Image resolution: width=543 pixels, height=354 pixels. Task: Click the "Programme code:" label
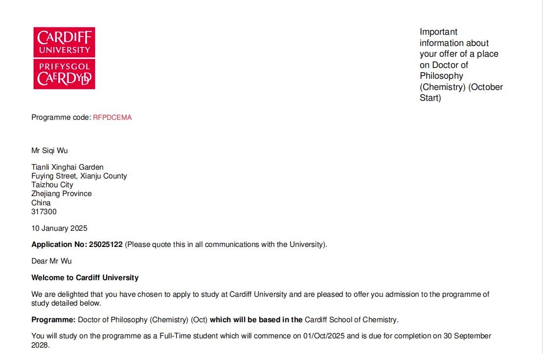(x=61, y=117)
